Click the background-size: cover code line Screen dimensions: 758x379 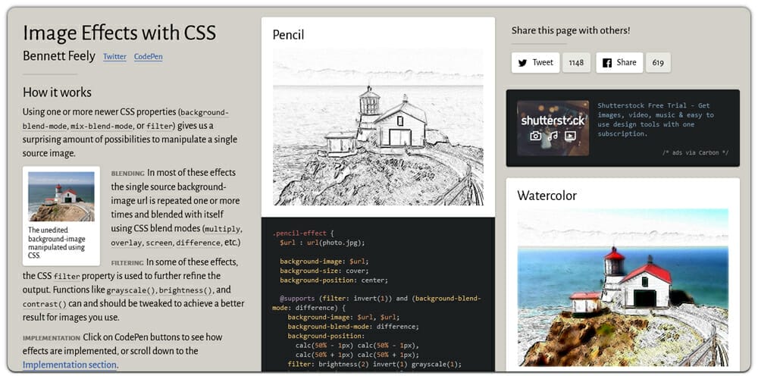(x=324, y=271)
